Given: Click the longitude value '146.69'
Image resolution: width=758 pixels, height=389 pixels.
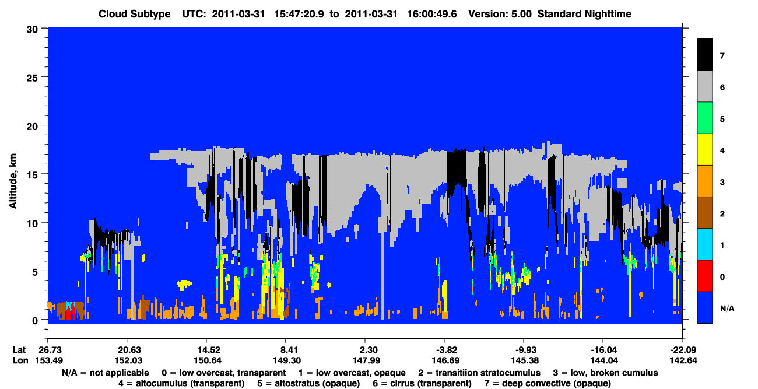Looking at the screenshot, I should 444,360.
